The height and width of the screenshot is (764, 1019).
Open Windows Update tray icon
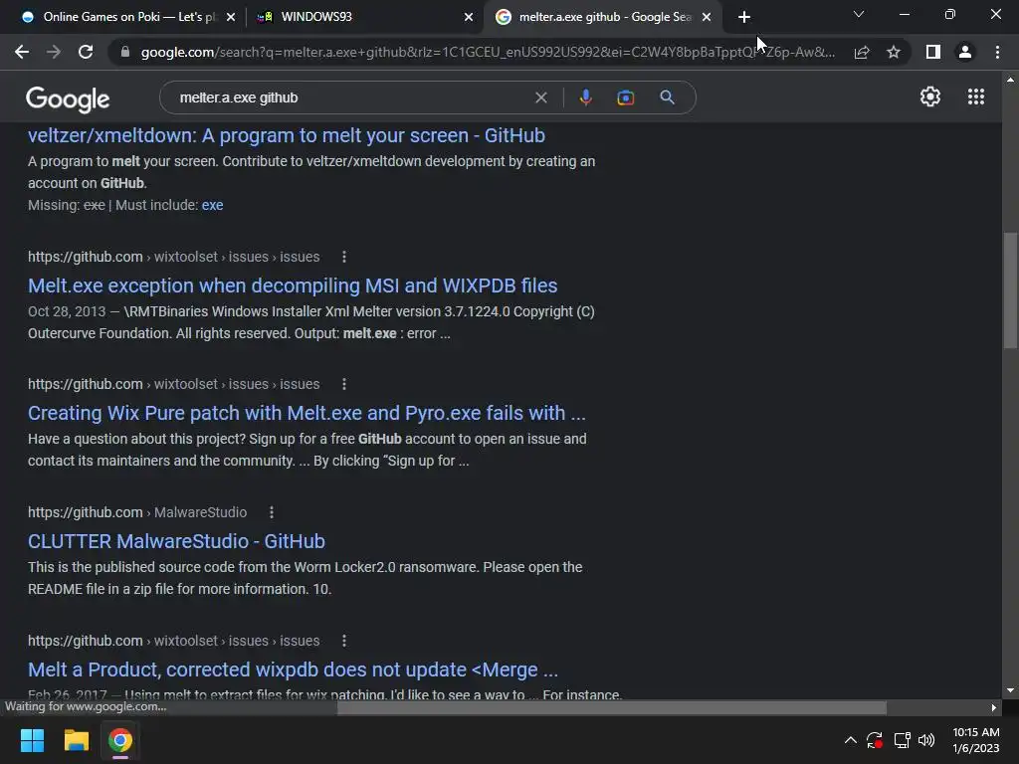click(x=875, y=740)
